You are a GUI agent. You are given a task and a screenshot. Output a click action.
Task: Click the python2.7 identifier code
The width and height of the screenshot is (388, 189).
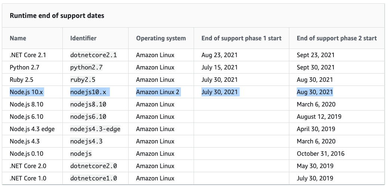click(86, 68)
